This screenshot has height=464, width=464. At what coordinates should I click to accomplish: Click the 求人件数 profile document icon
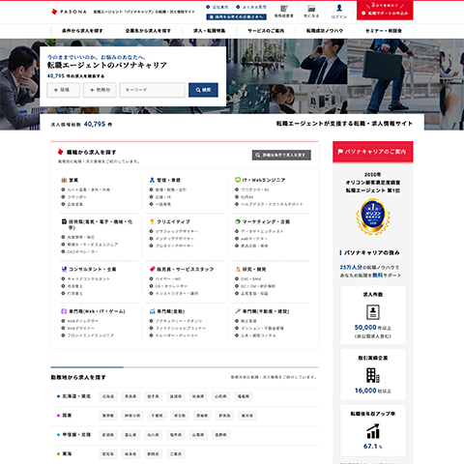coord(373,312)
